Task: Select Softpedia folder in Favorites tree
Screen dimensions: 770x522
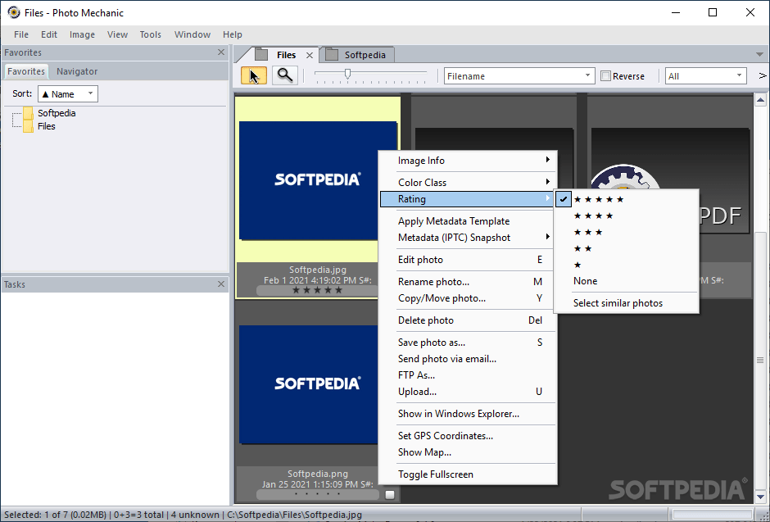Action: click(x=57, y=113)
